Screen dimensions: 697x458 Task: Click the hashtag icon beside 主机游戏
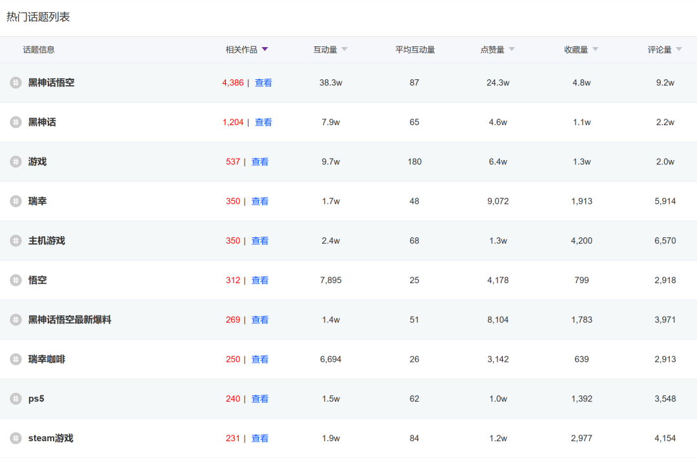pos(15,241)
